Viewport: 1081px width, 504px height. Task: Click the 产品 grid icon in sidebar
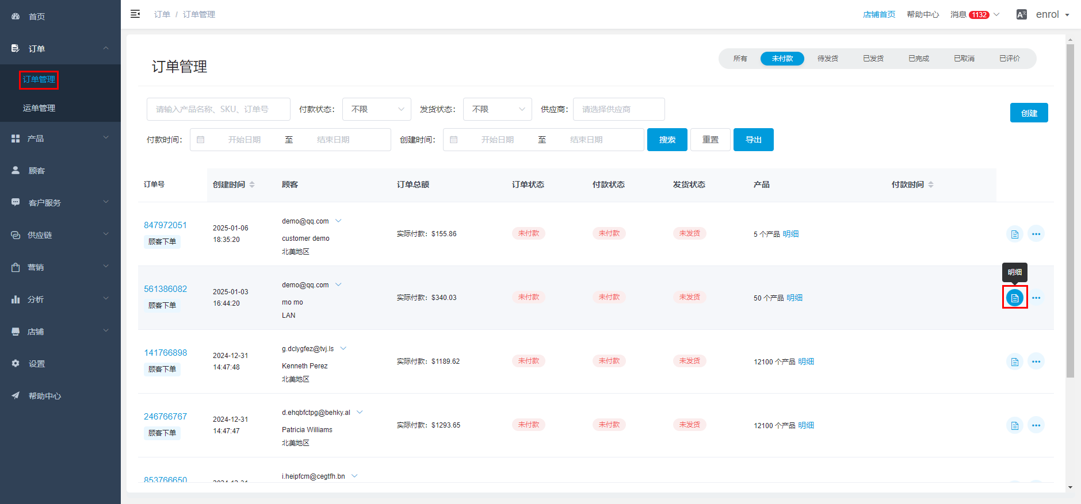point(16,138)
